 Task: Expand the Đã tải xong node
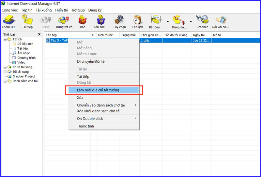(x=5, y=72)
